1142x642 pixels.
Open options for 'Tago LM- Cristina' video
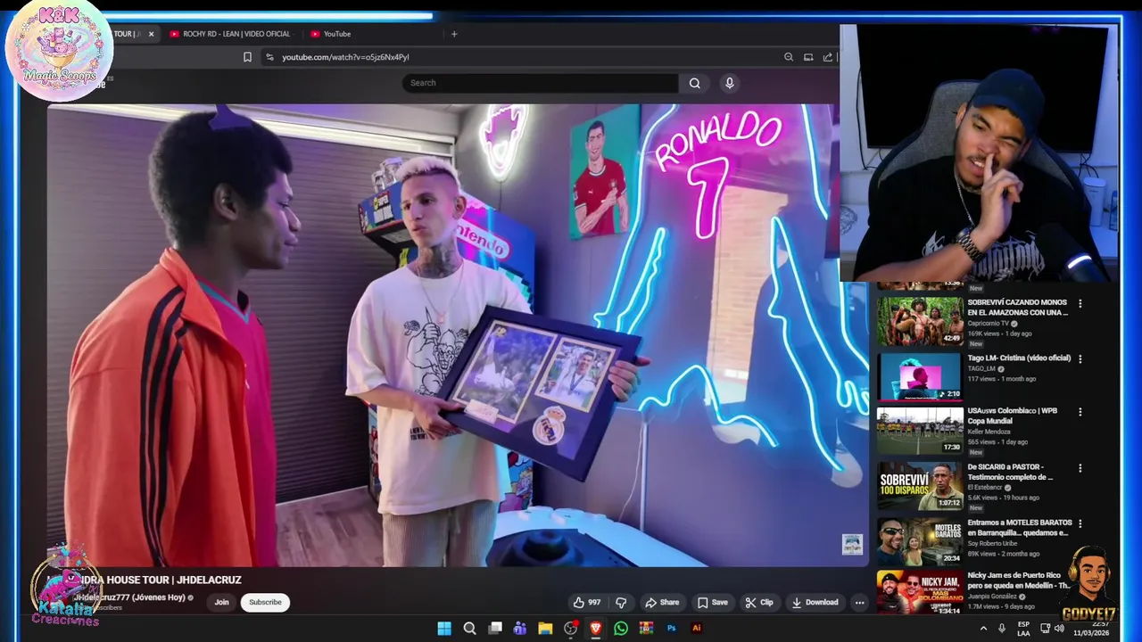point(1080,358)
